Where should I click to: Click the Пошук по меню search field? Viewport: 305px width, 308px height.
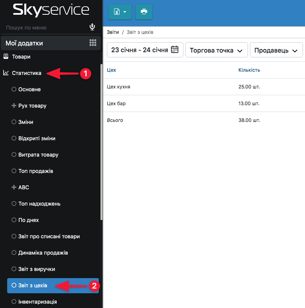pos(44,27)
